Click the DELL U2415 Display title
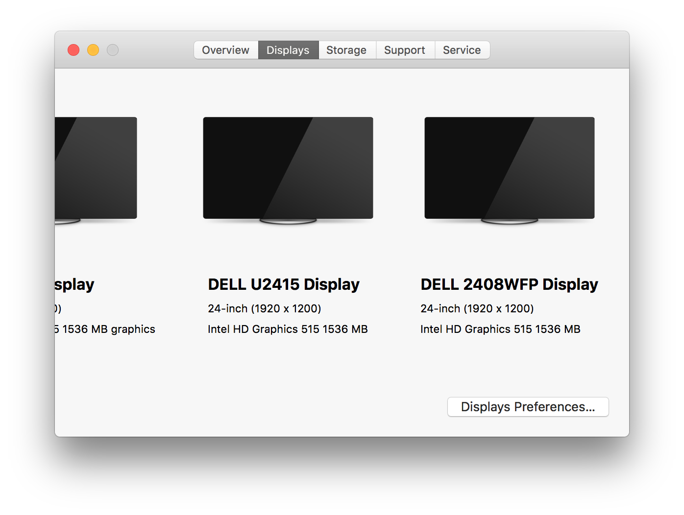This screenshot has width=684, height=515. point(284,284)
